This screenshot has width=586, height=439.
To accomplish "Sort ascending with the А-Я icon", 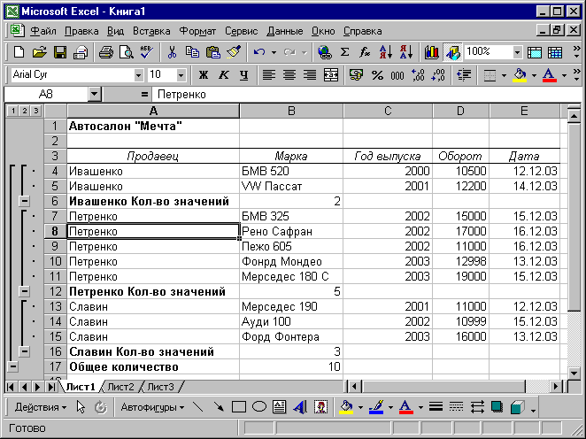I will coord(385,52).
